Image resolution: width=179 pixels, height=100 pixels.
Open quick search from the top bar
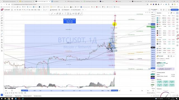(161, 10)
